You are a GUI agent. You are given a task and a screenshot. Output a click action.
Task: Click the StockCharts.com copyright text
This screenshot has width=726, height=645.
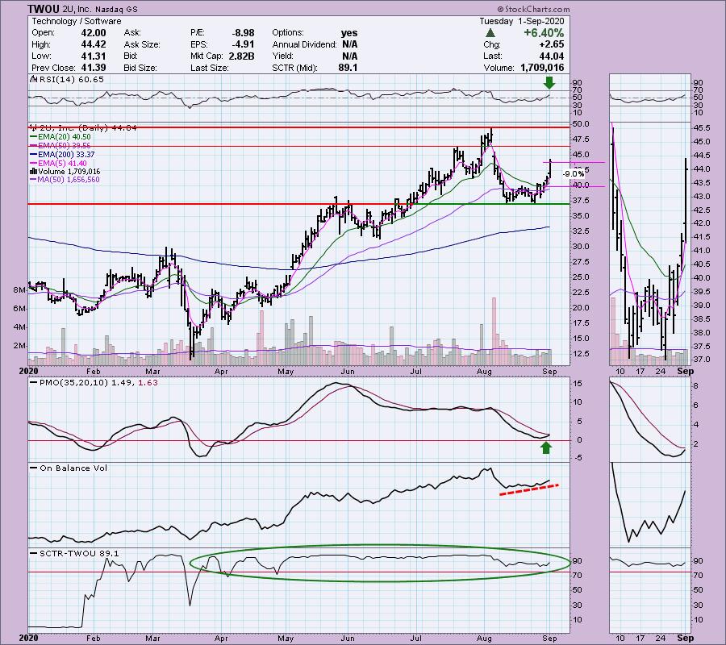533,9
